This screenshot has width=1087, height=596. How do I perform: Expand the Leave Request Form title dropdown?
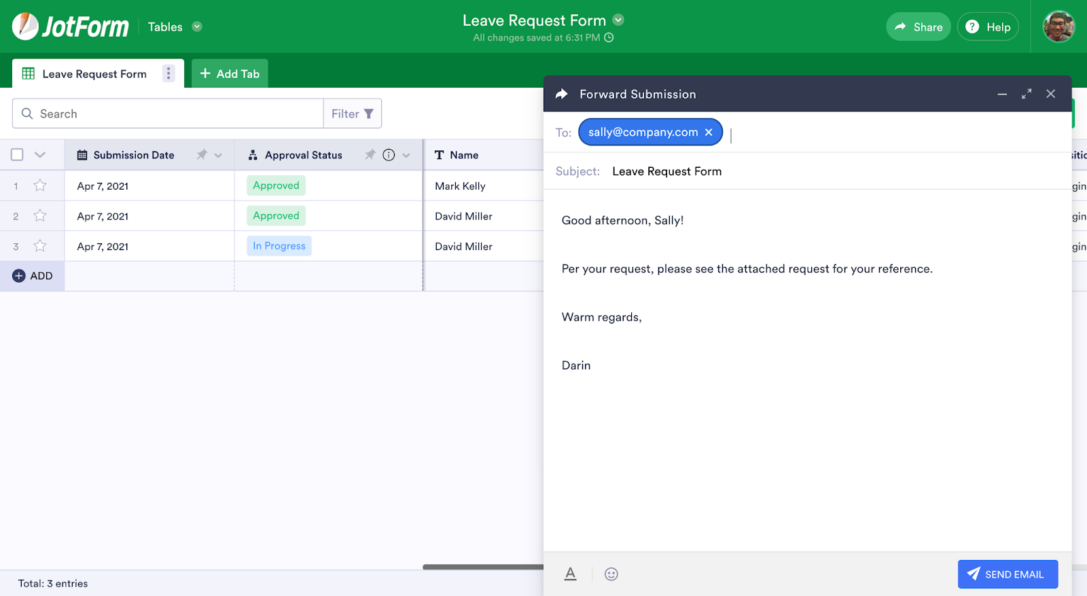coord(618,20)
